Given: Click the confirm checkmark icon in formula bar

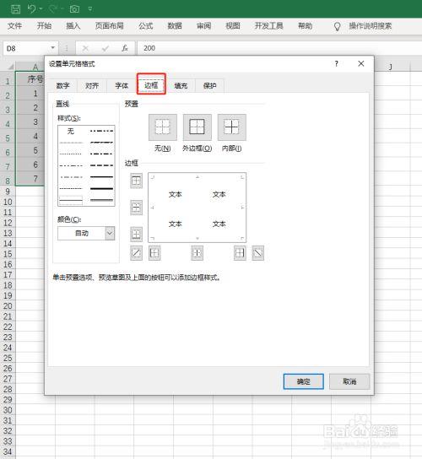Looking at the screenshot, I should click(x=105, y=48).
